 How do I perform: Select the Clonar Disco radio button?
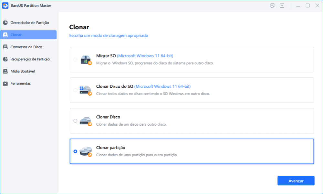click(75, 121)
